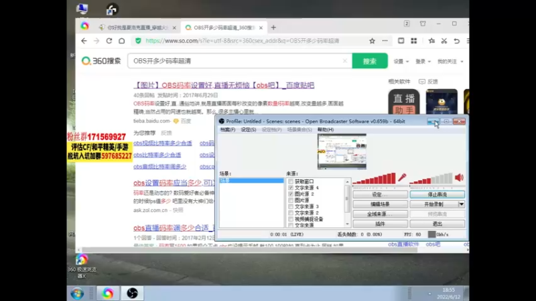Adjust the microphone volume meter in OBS
Screen dimensions: 536x301
[375, 179]
